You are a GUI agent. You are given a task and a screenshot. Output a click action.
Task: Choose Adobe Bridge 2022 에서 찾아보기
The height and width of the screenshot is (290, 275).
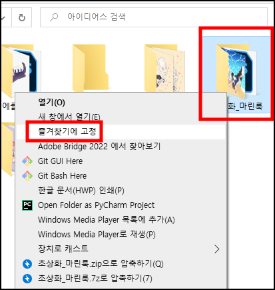click(x=121, y=147)
